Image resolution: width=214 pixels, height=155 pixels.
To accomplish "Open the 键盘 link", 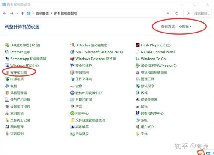I will [x=79, y=86].
